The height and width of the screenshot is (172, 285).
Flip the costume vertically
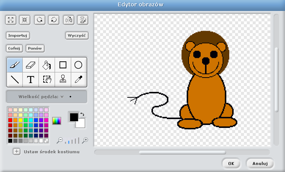tap(83, 20)
